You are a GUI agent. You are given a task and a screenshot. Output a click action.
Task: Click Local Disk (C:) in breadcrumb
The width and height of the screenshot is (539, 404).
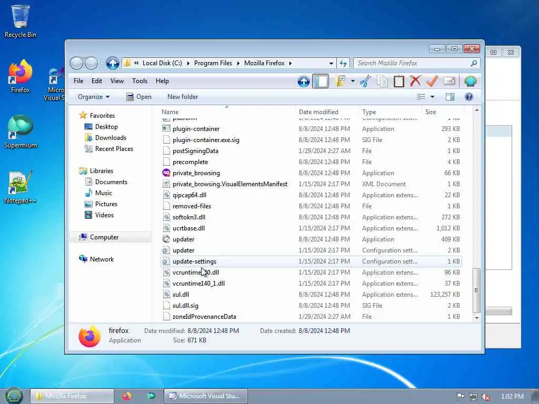click(x=162, y=63)
